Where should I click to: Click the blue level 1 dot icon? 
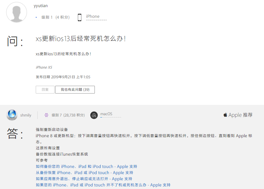(36, 17)
